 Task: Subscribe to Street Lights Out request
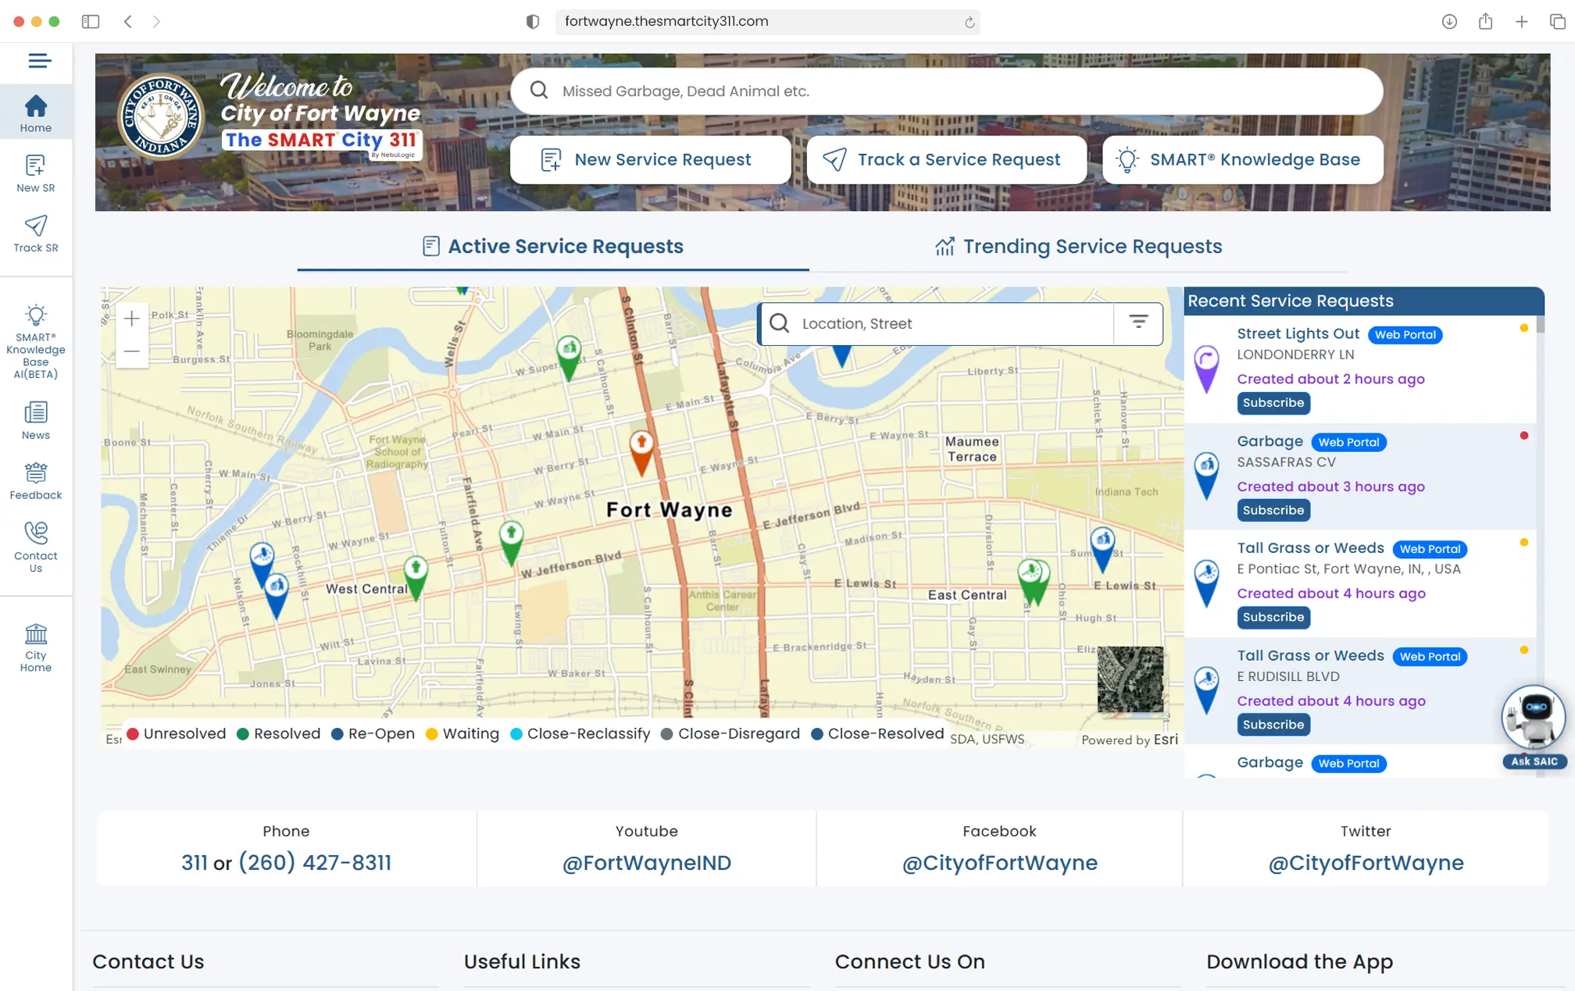[1273, 402]
